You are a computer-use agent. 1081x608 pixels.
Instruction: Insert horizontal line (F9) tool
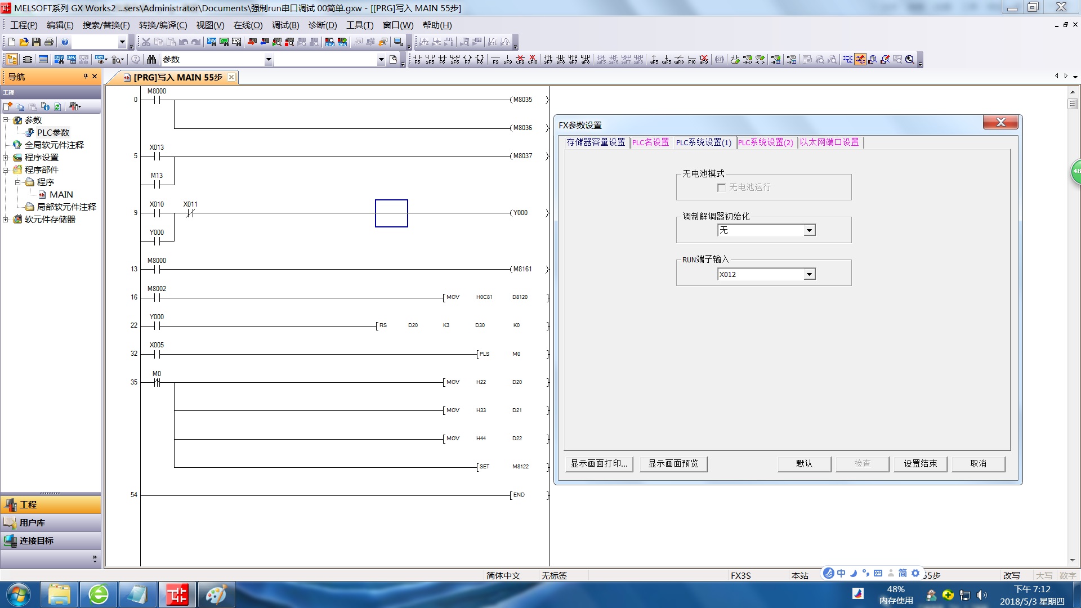coord(495,59)
